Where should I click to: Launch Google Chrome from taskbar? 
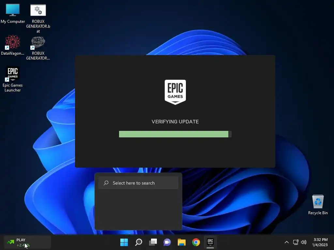click(x=196, y=242)
